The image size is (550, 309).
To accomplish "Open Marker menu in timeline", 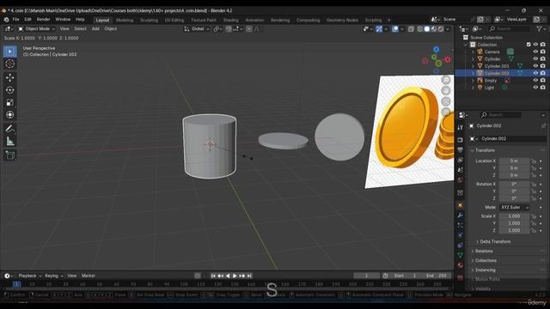I will 89,276.
